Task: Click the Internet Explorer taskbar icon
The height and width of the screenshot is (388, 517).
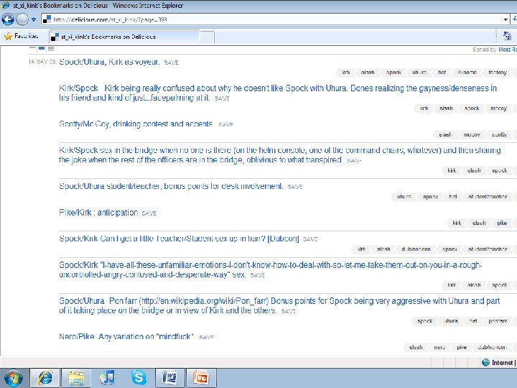Action: click(x=45, y=378)
